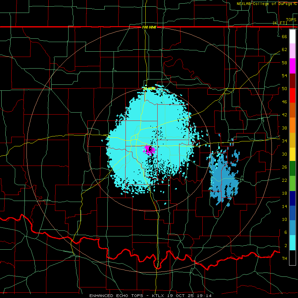The width and height of the screenshot is (298, 298).
Task: Select the 38 scale value
Action: click(x=284, y=128)
